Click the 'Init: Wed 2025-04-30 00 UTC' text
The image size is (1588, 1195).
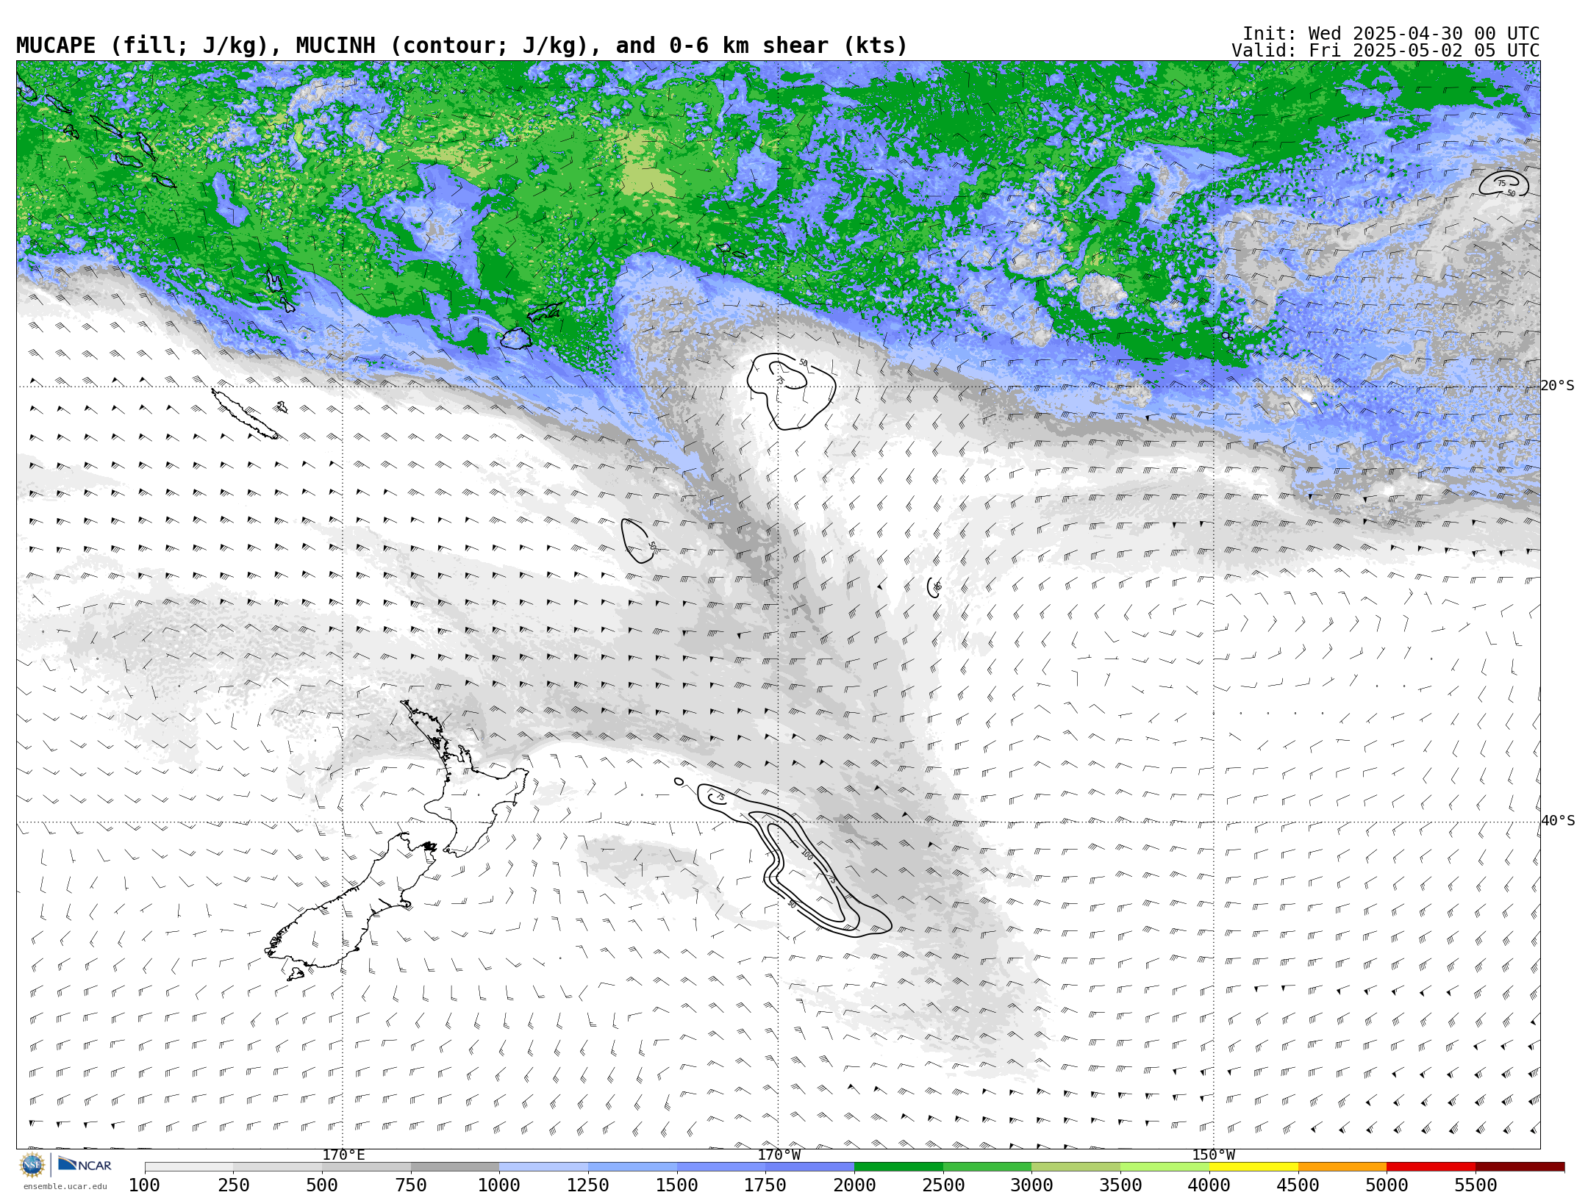1391,34
